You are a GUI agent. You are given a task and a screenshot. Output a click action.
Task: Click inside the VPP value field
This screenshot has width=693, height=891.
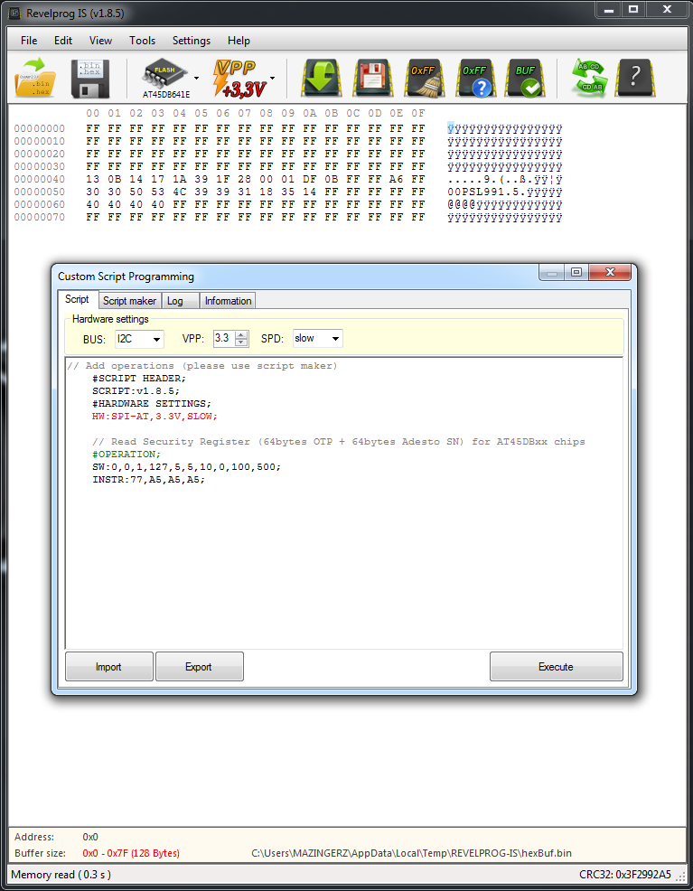click(222, 339)
